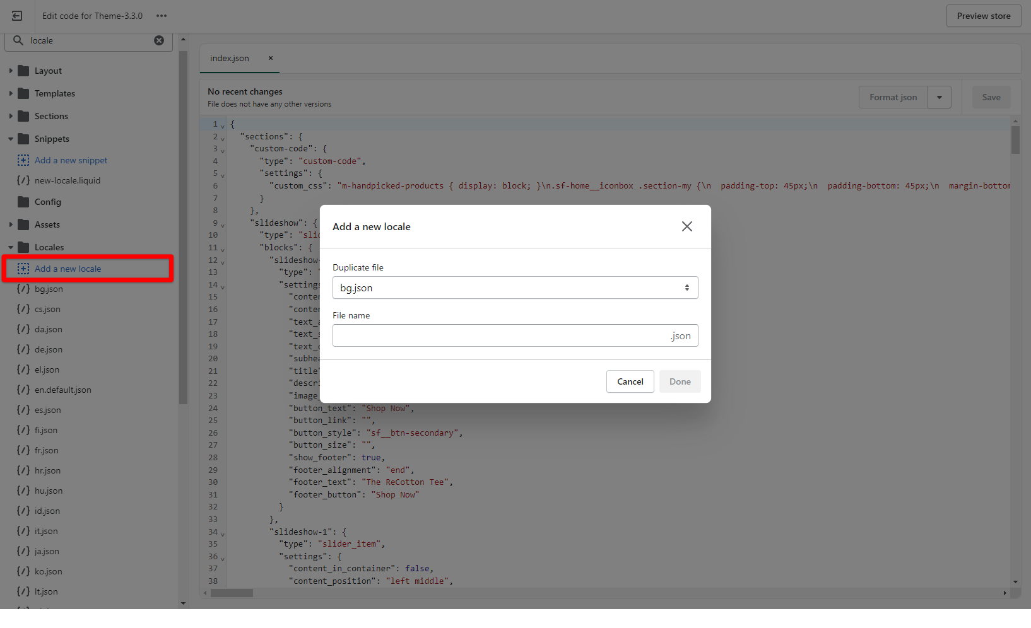Viewport: 1031px width, 628px height.
Task: Collapse the Snippets folder arrow
Action: pos(11,139)
